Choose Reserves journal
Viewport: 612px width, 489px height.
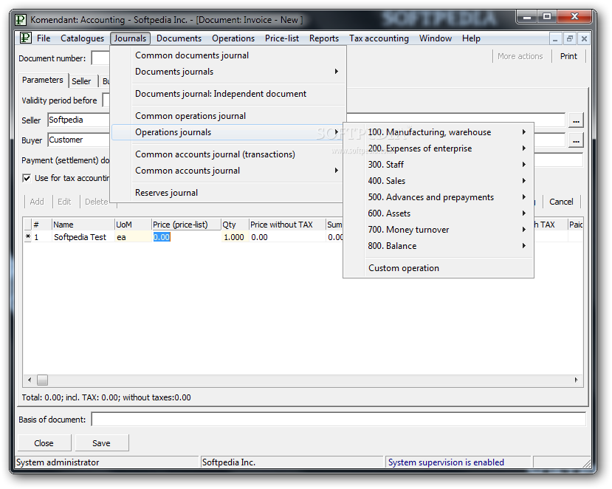(x=228, y=193)
